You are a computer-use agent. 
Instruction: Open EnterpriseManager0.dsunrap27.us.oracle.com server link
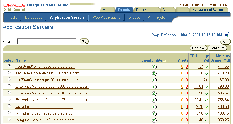coord(52,100)
